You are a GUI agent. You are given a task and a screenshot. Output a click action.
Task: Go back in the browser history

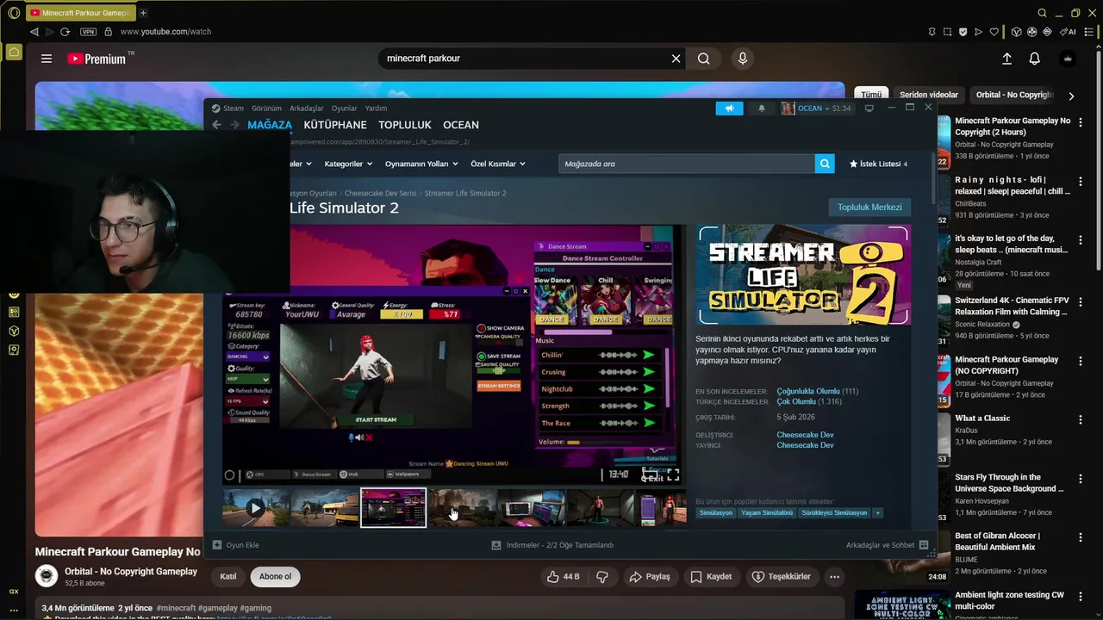34,32
